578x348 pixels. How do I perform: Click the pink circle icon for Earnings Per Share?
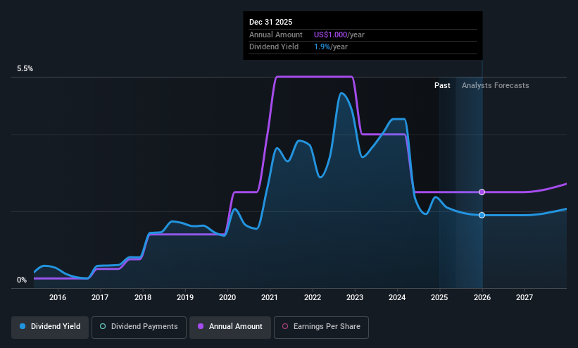click(x=285, y=326)
